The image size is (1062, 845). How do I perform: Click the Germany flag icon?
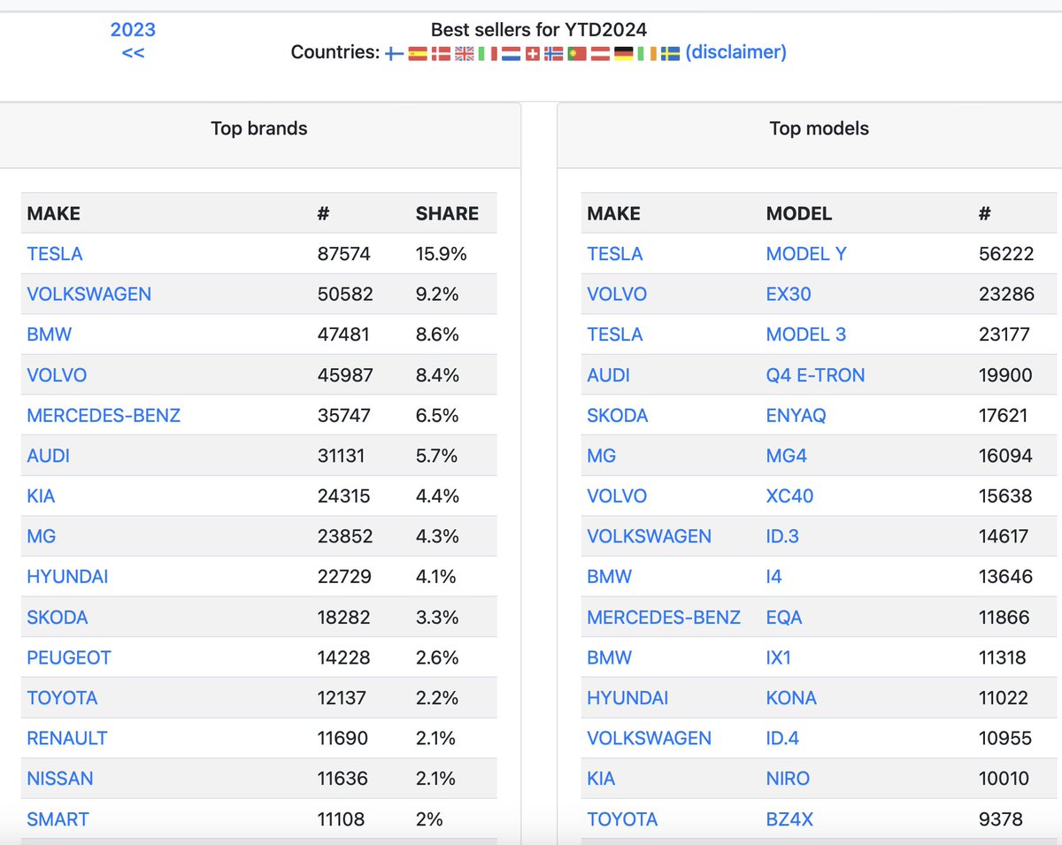click(x=623, y=53)
